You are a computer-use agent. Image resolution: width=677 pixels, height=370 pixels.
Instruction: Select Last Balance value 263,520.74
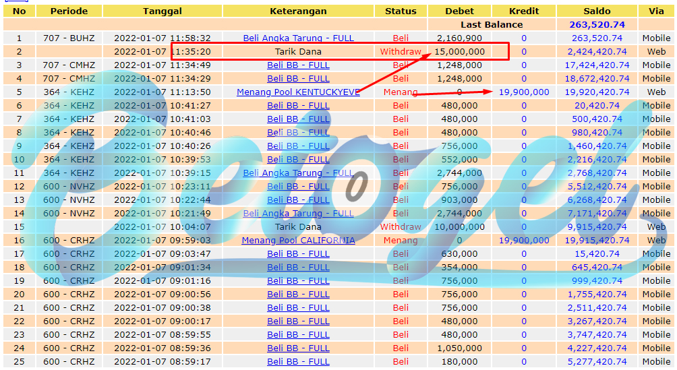click(597, 25)
